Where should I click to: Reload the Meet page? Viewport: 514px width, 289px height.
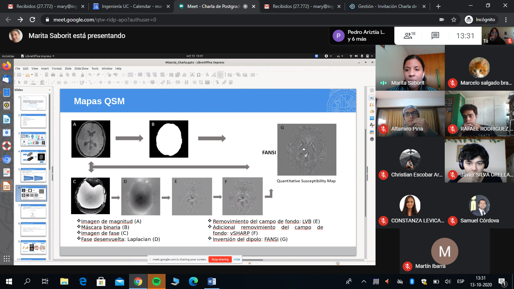32,20
